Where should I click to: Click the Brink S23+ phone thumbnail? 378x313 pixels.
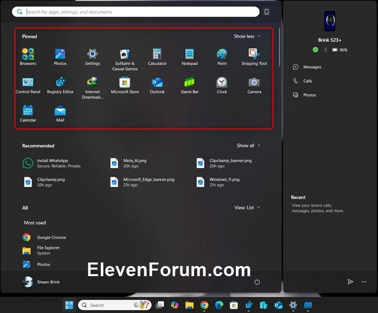pos(330,21)
